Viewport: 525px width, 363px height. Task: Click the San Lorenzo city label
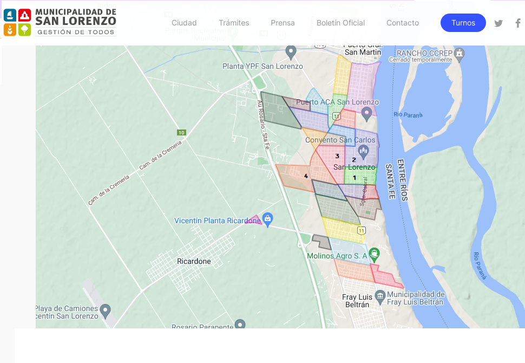coord(355,167)
